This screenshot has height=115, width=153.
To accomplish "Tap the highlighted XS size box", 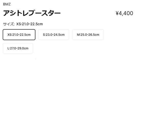I will (19, 35).
